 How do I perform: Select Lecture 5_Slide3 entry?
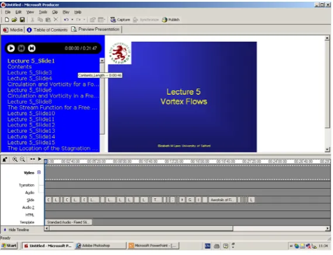pyautogui.click(x=29, y=73)
